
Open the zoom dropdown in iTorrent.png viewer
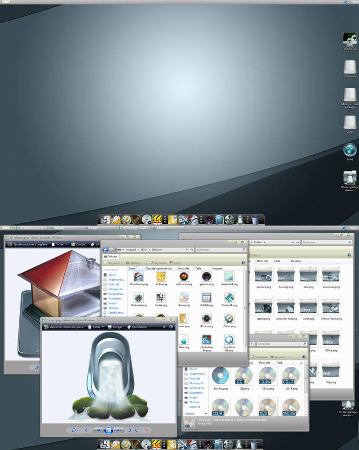point(75,430)
